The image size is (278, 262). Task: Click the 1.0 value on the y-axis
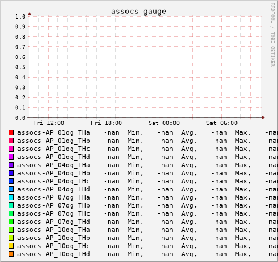(x=20, y=17)
